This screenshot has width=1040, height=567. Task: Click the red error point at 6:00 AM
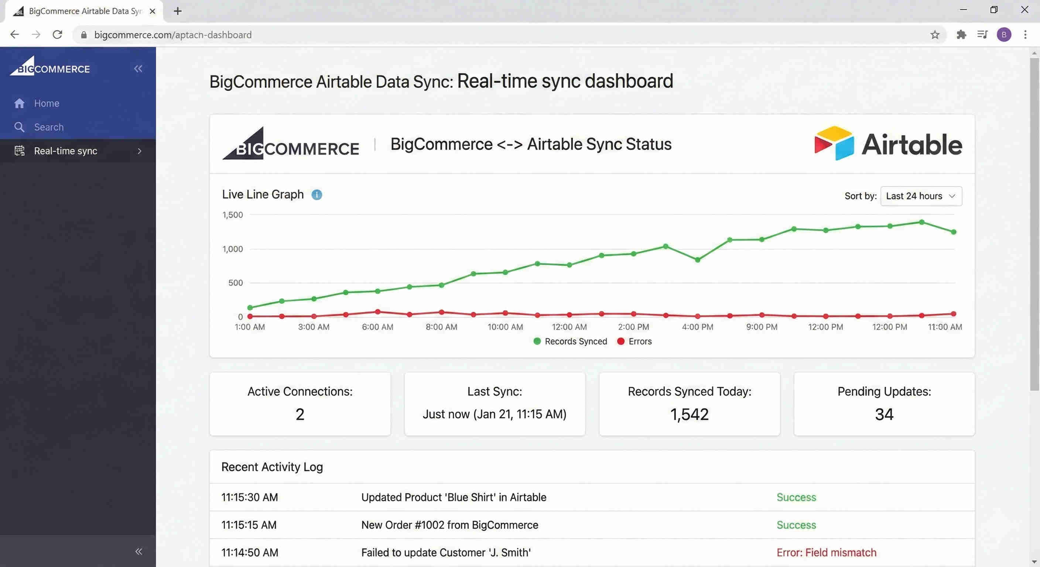[x=377, y=312]
